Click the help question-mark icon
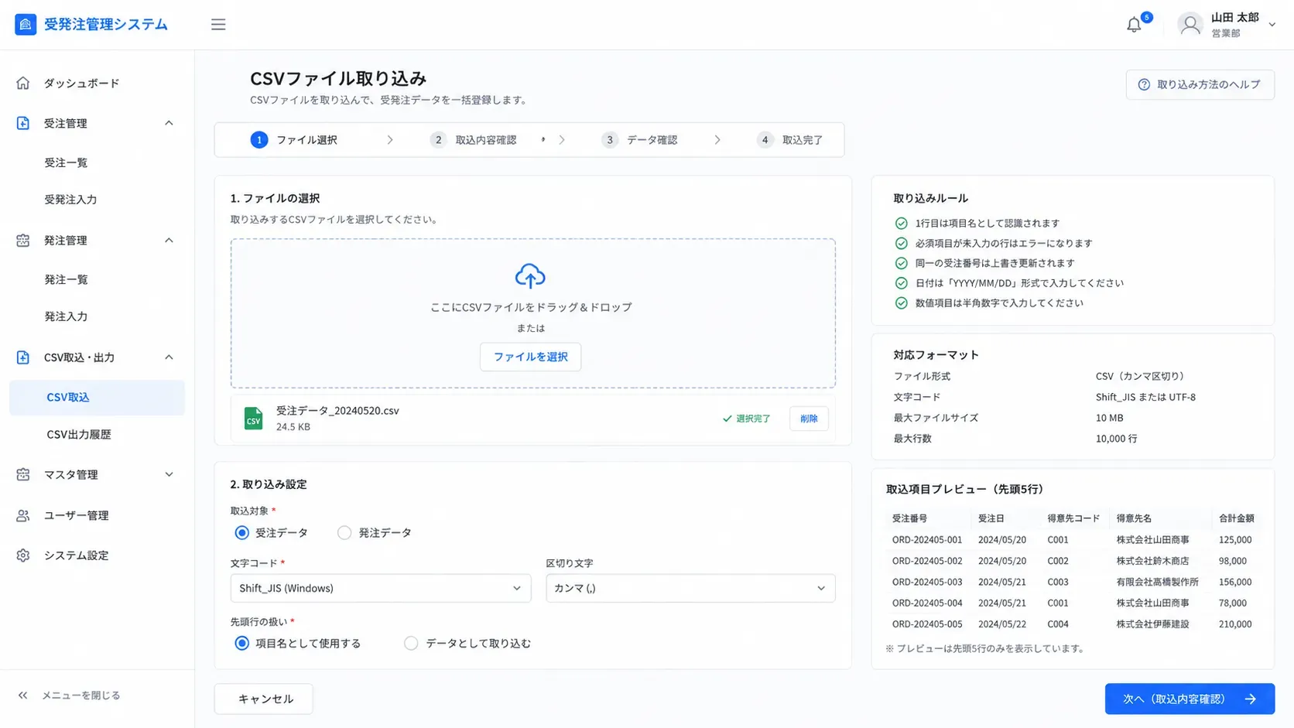Screen dimensions: 1294x728 1144,85
